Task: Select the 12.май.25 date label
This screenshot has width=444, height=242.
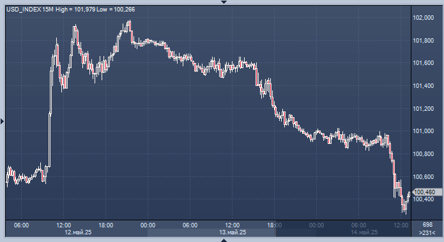Action: [78, 232]
